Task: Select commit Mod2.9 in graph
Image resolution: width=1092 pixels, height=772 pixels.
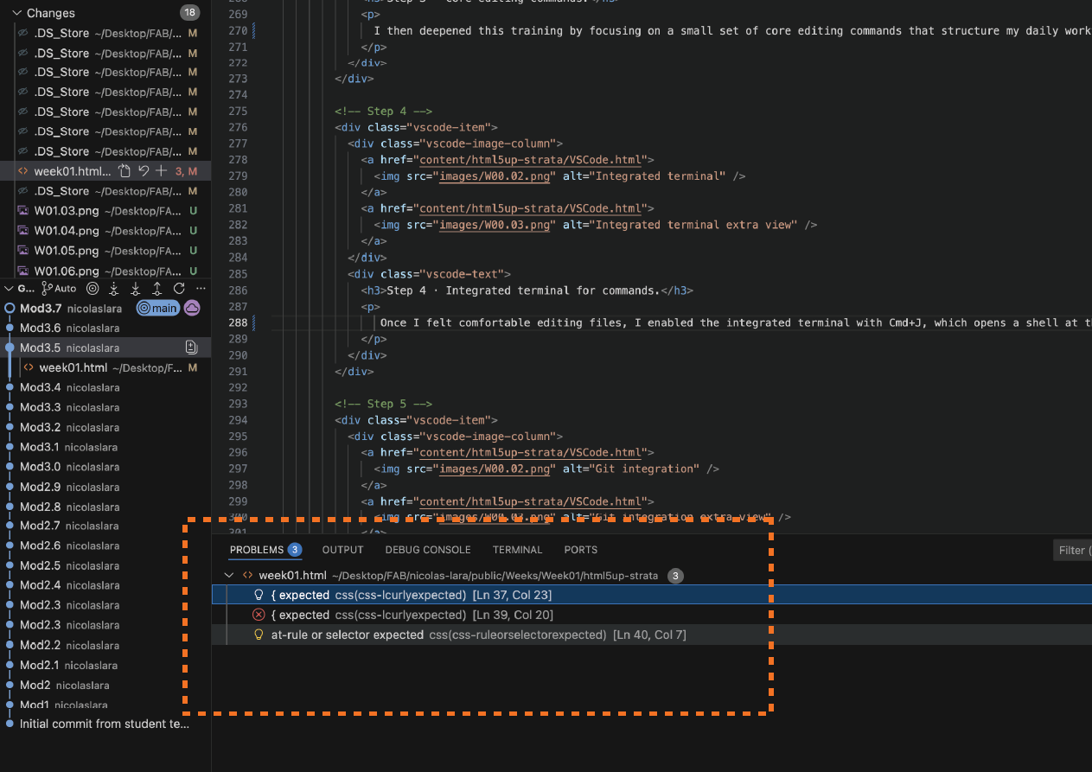Action: click(105, 487)
